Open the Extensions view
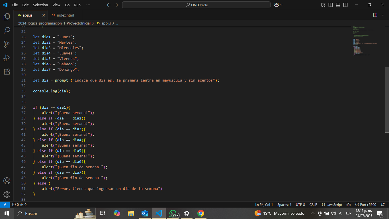 pyautogui.click(x=7, y=72)
